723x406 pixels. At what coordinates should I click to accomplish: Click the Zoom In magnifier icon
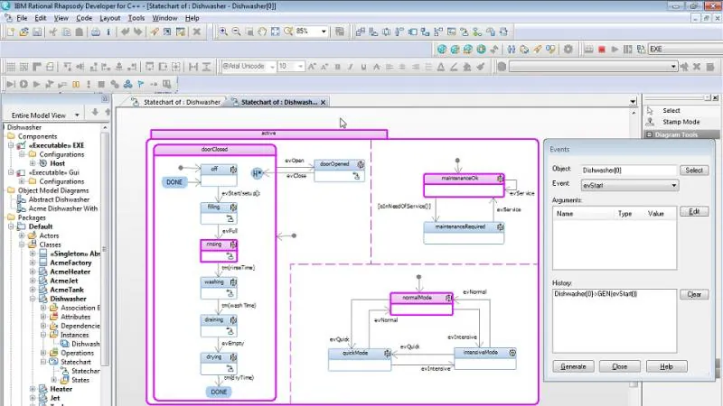click(x=223, y=32)
